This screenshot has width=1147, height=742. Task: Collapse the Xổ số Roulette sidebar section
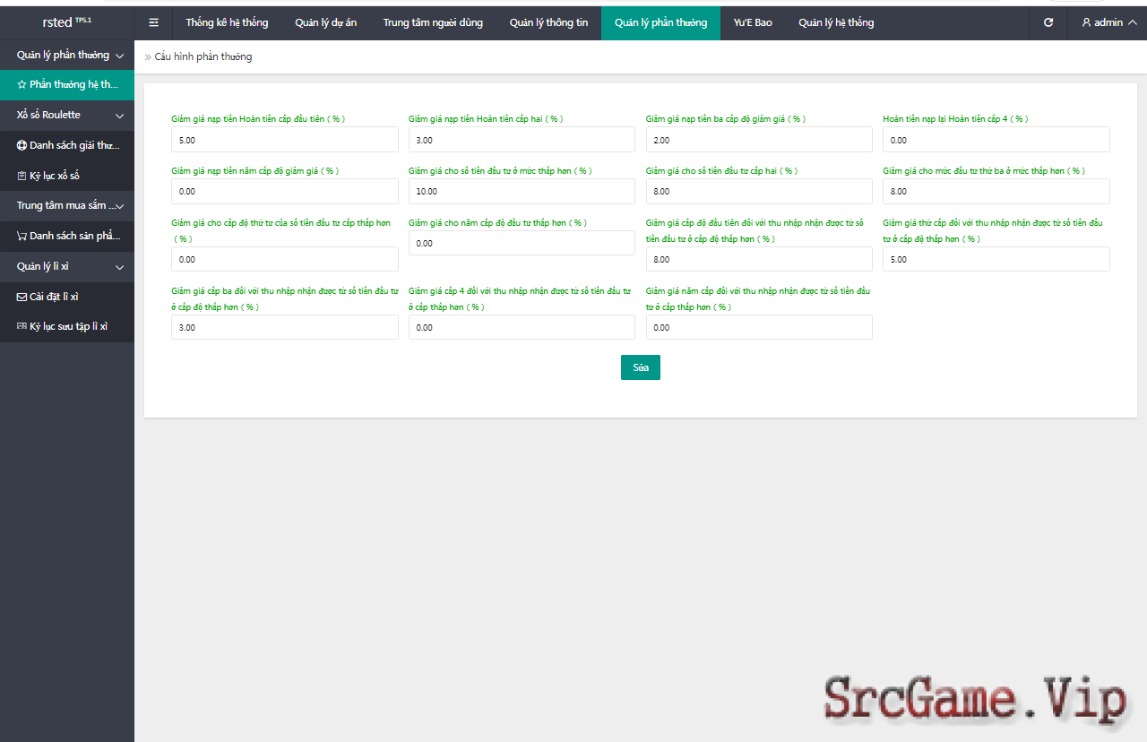(119, 116)
